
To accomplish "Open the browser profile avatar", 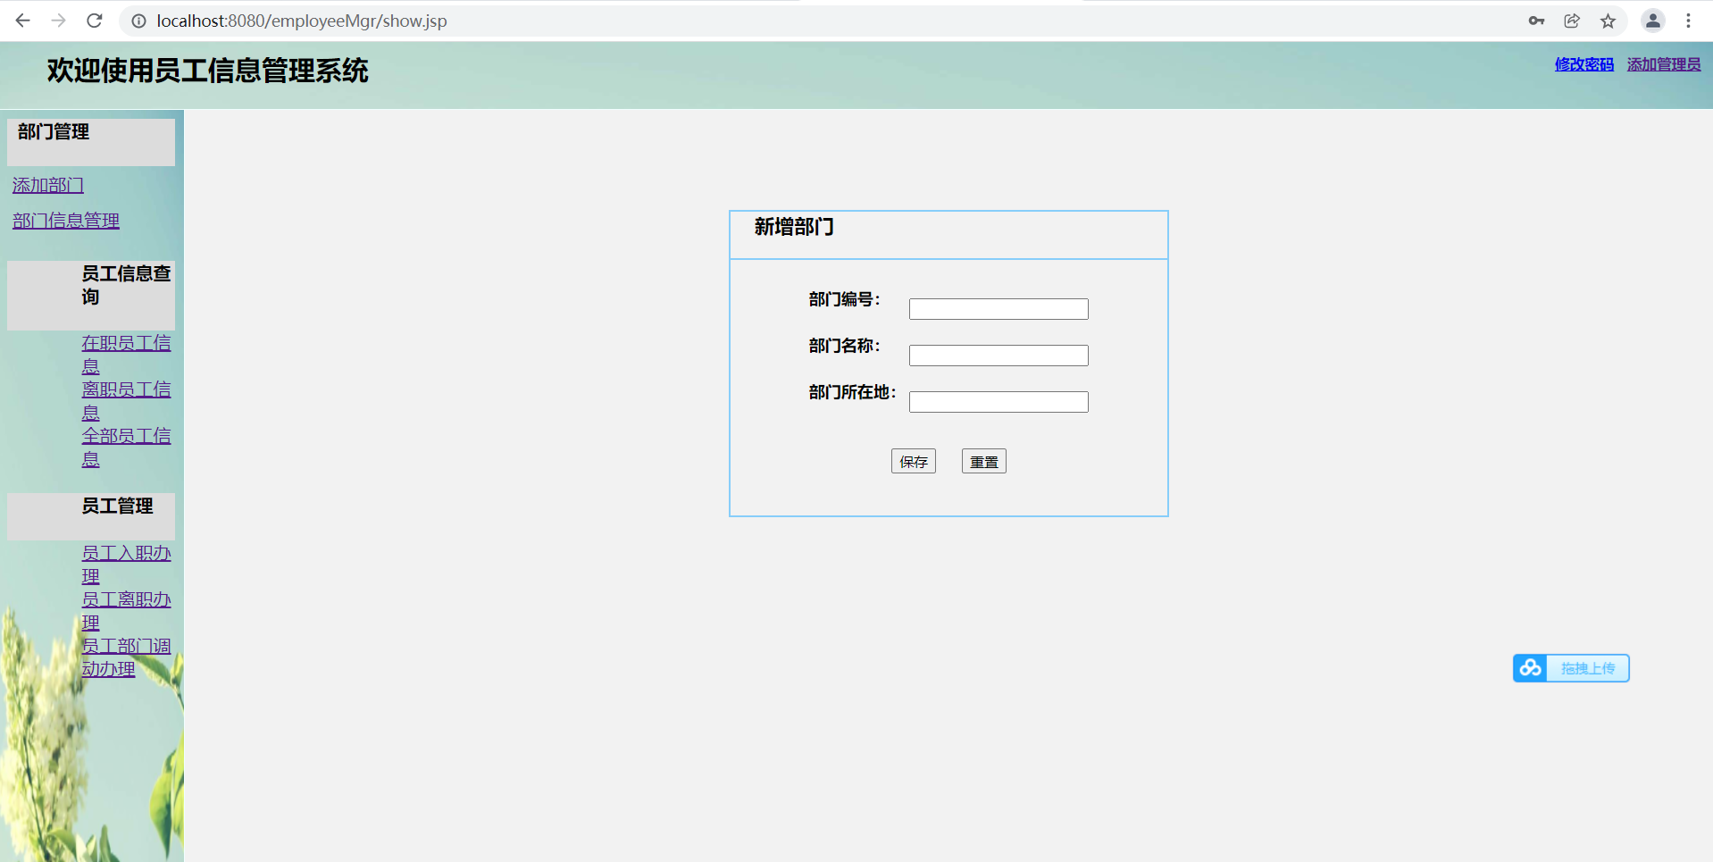I will 1652,21.
